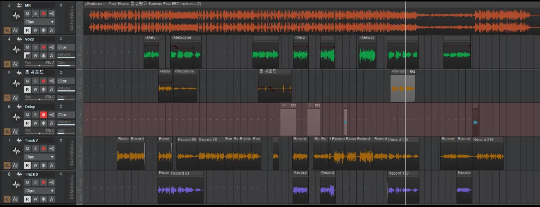Viewport: 540px width, 207px height.
Task: Click the Delay track name field
Action: click(x=39, y=106)
